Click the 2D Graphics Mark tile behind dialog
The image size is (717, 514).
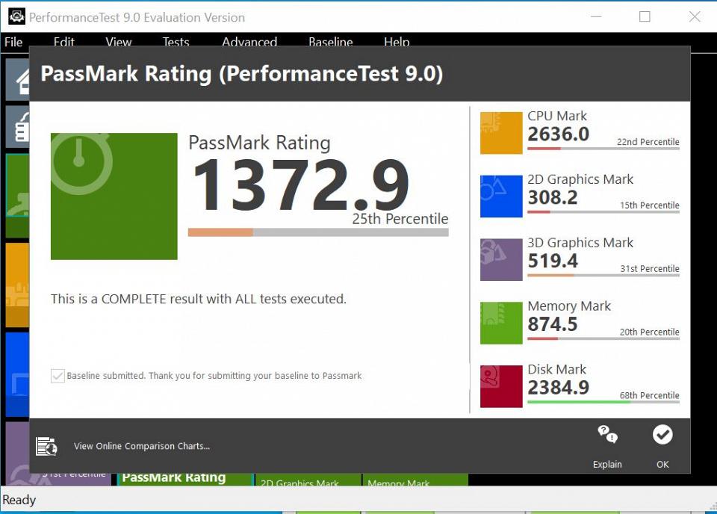(308, 480)
